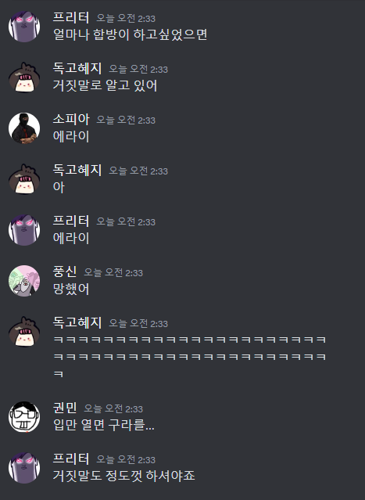
Task: Open 소피아's masked-figure avatar
Action: tap(24, 128)
